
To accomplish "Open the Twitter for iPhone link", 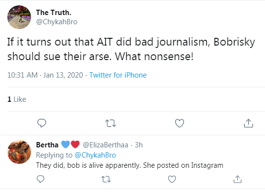I will 118,75.
